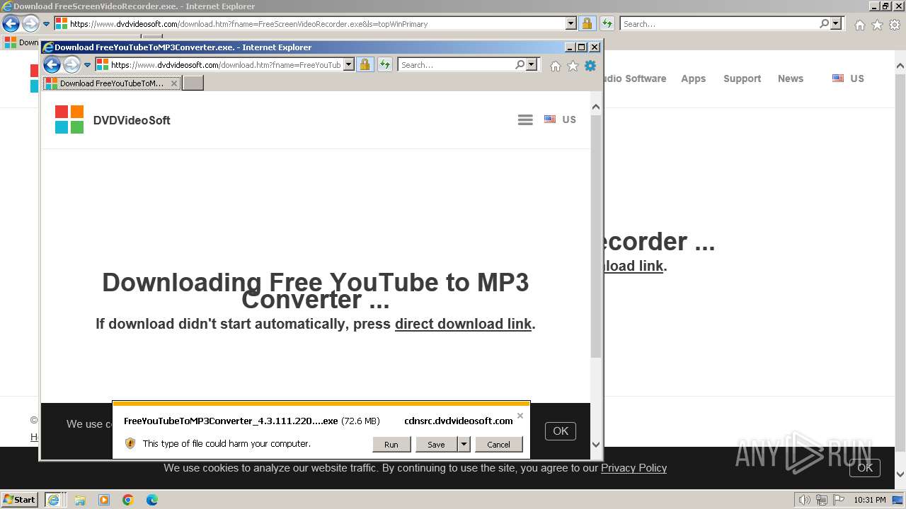
Task: Click scroll up arrow in front window
Action: pyautogui.click(x=596, y=107)
